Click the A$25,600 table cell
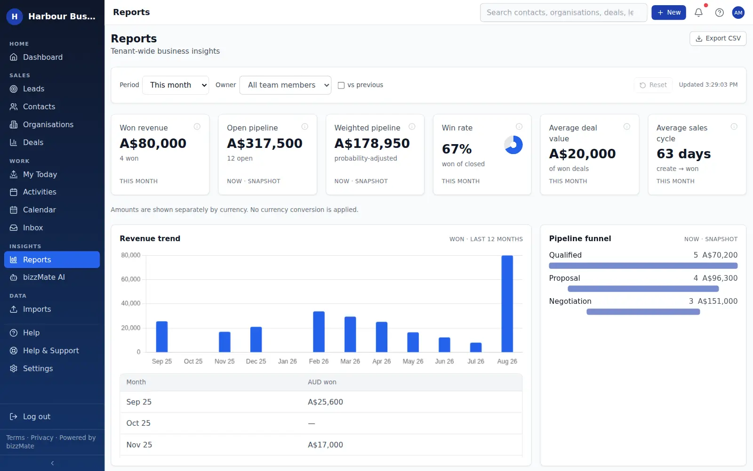Image resolution: width=753 pixels, height=471 pixels. tap(325, 402)
